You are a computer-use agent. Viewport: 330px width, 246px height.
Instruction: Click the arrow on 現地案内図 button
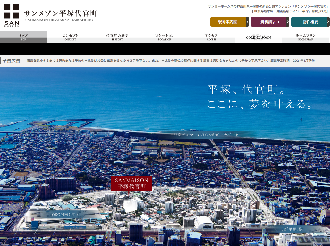point(247,22)
